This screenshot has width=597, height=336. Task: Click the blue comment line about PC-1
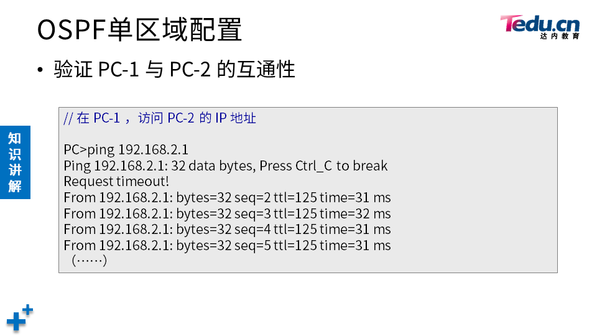tap(160, 118)
